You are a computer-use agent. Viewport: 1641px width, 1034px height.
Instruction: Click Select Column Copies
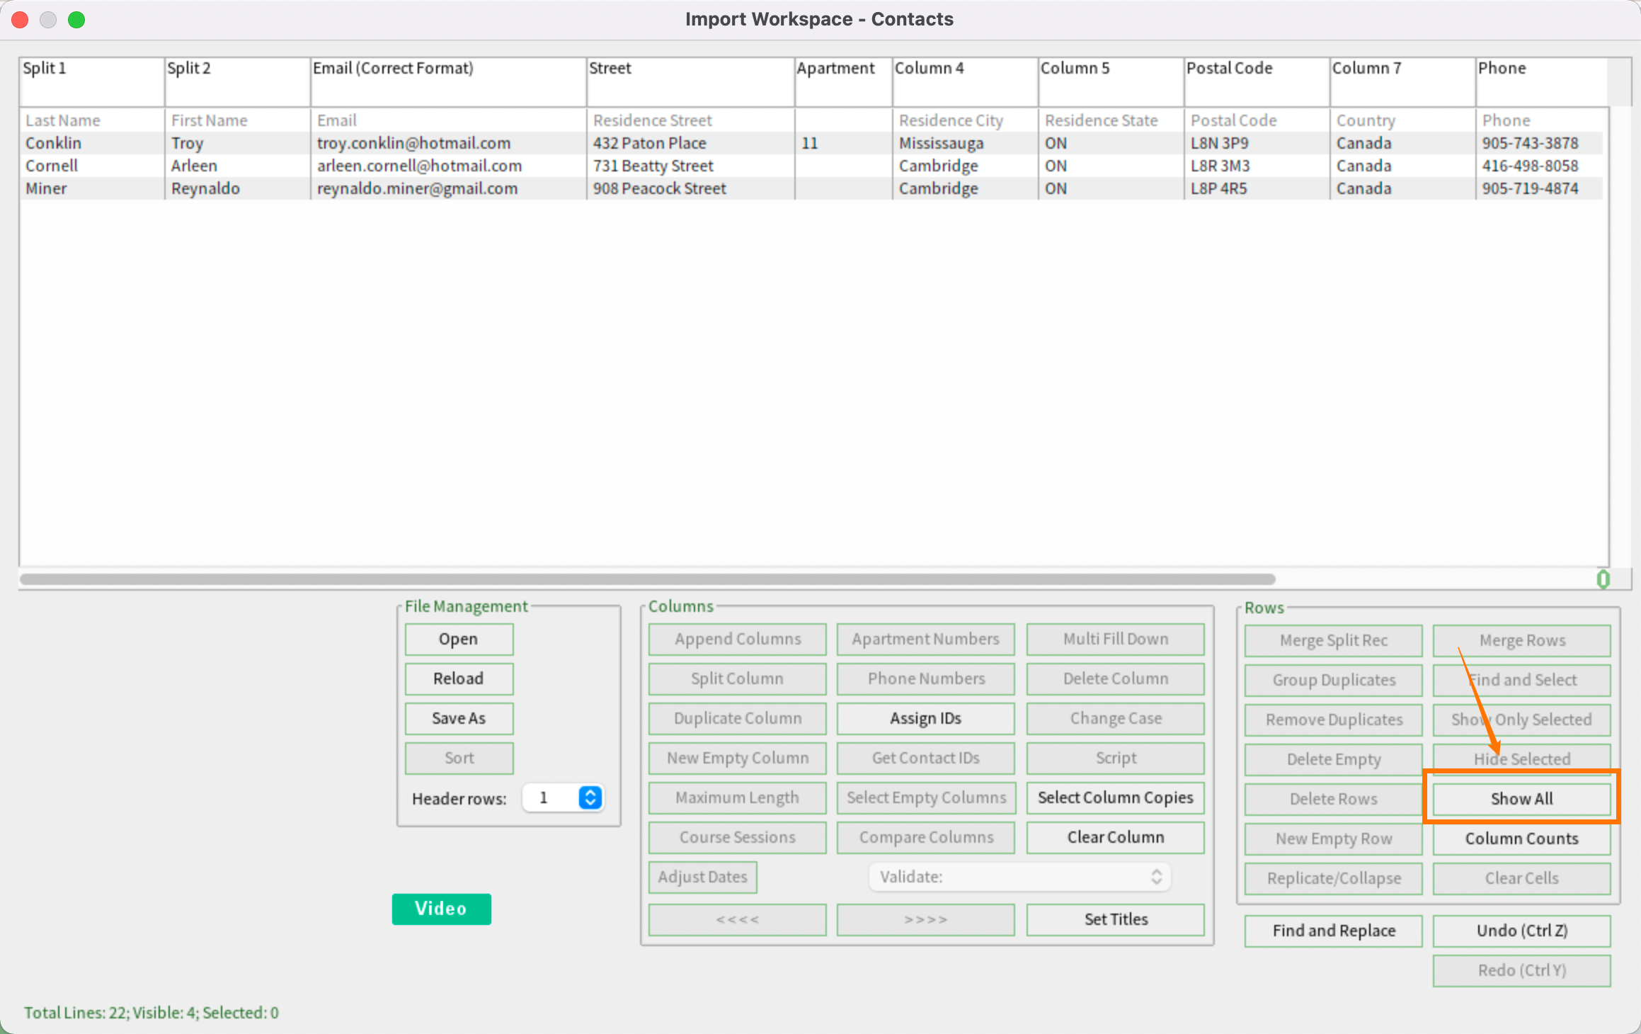tap(1116, 798)
